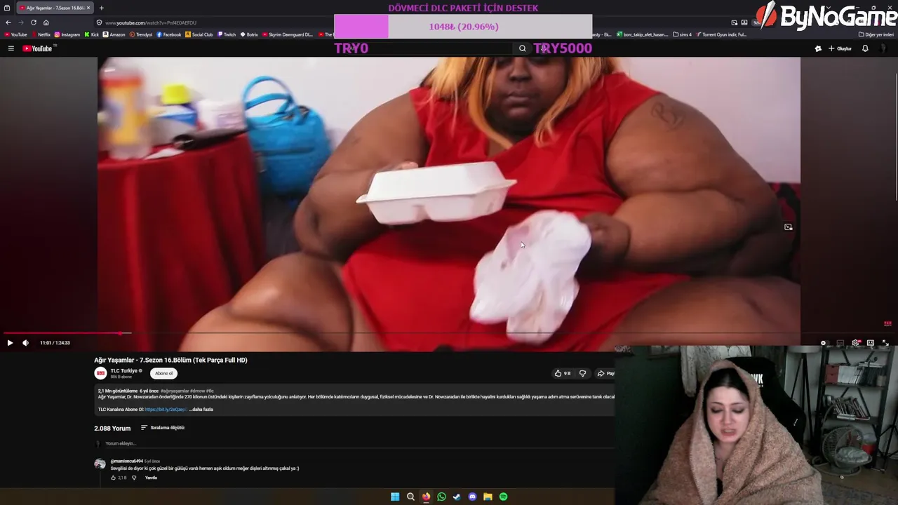
Task: Open the Kick bookmark
Action: (91, 34)
